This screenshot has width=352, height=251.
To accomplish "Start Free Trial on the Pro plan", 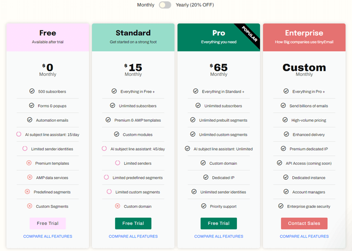I will [x=219, y=223].
